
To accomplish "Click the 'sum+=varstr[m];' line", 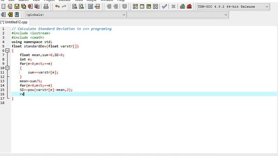I will [x=43, y=72].
